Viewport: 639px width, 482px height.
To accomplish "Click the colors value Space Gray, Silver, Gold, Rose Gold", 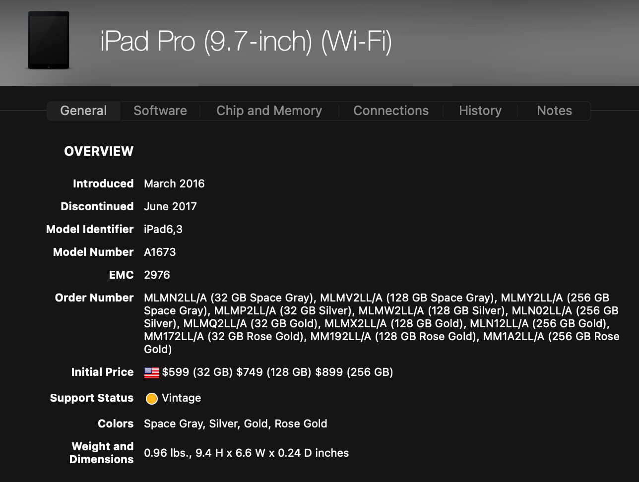I will (x=236, y=423).
